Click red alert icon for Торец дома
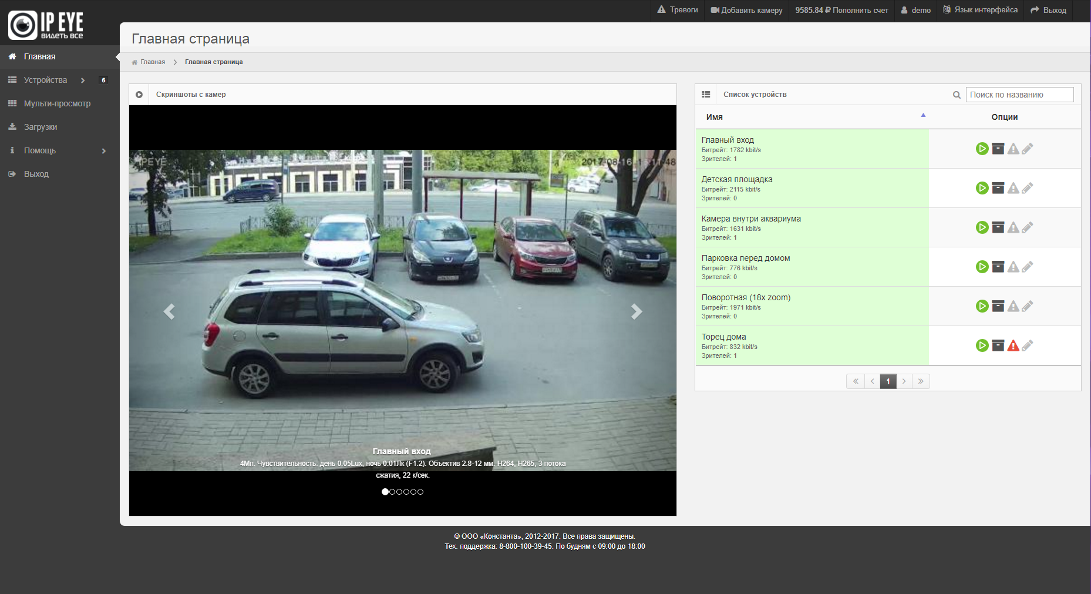The height and width of the screenshot is (594, 1091). pos(1013,345)
